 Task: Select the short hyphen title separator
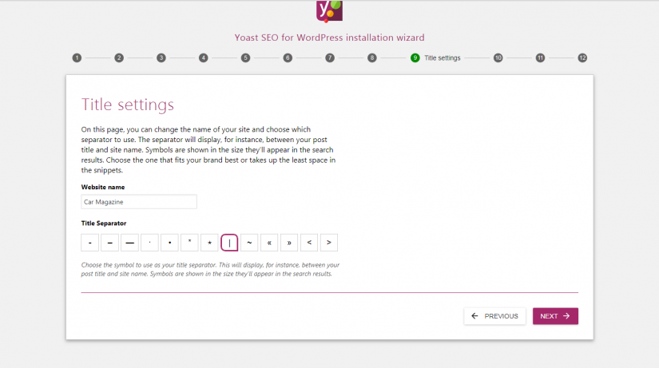[x=90, y=243]
